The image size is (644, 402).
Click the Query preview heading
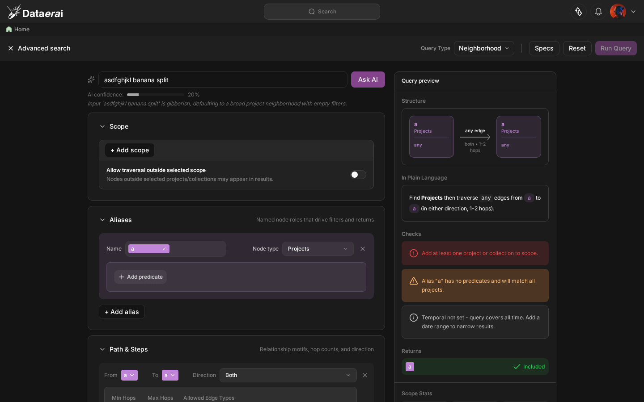pyautogui.click(x=420, y=81)
